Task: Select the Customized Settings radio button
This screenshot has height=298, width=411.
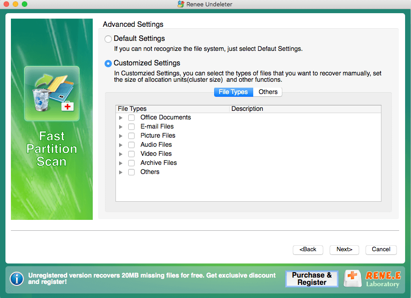Action: (108, 64)
